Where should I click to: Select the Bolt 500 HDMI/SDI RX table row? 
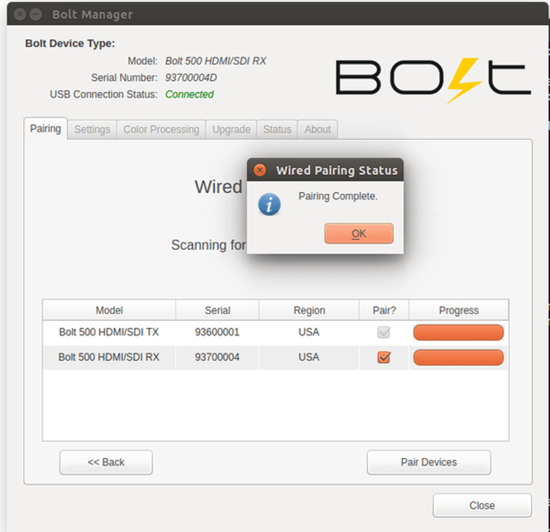[276, 357]
